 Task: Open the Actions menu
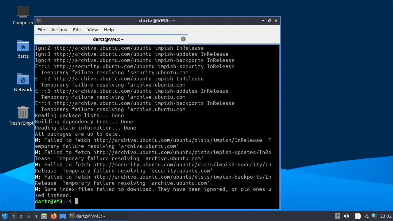pyautogui.click(x=59, y=30)
